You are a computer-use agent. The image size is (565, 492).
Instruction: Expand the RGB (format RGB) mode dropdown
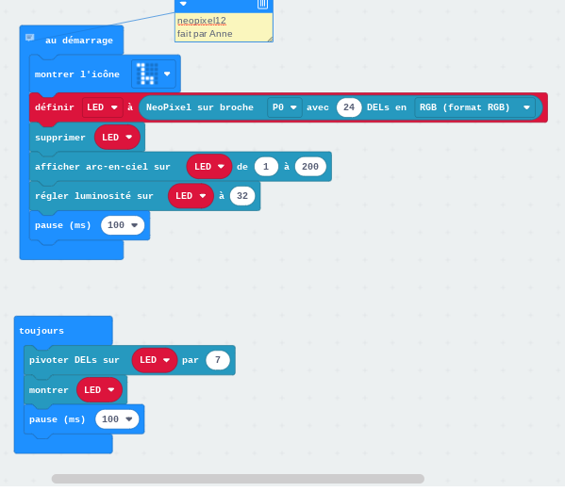coord(474,107)
